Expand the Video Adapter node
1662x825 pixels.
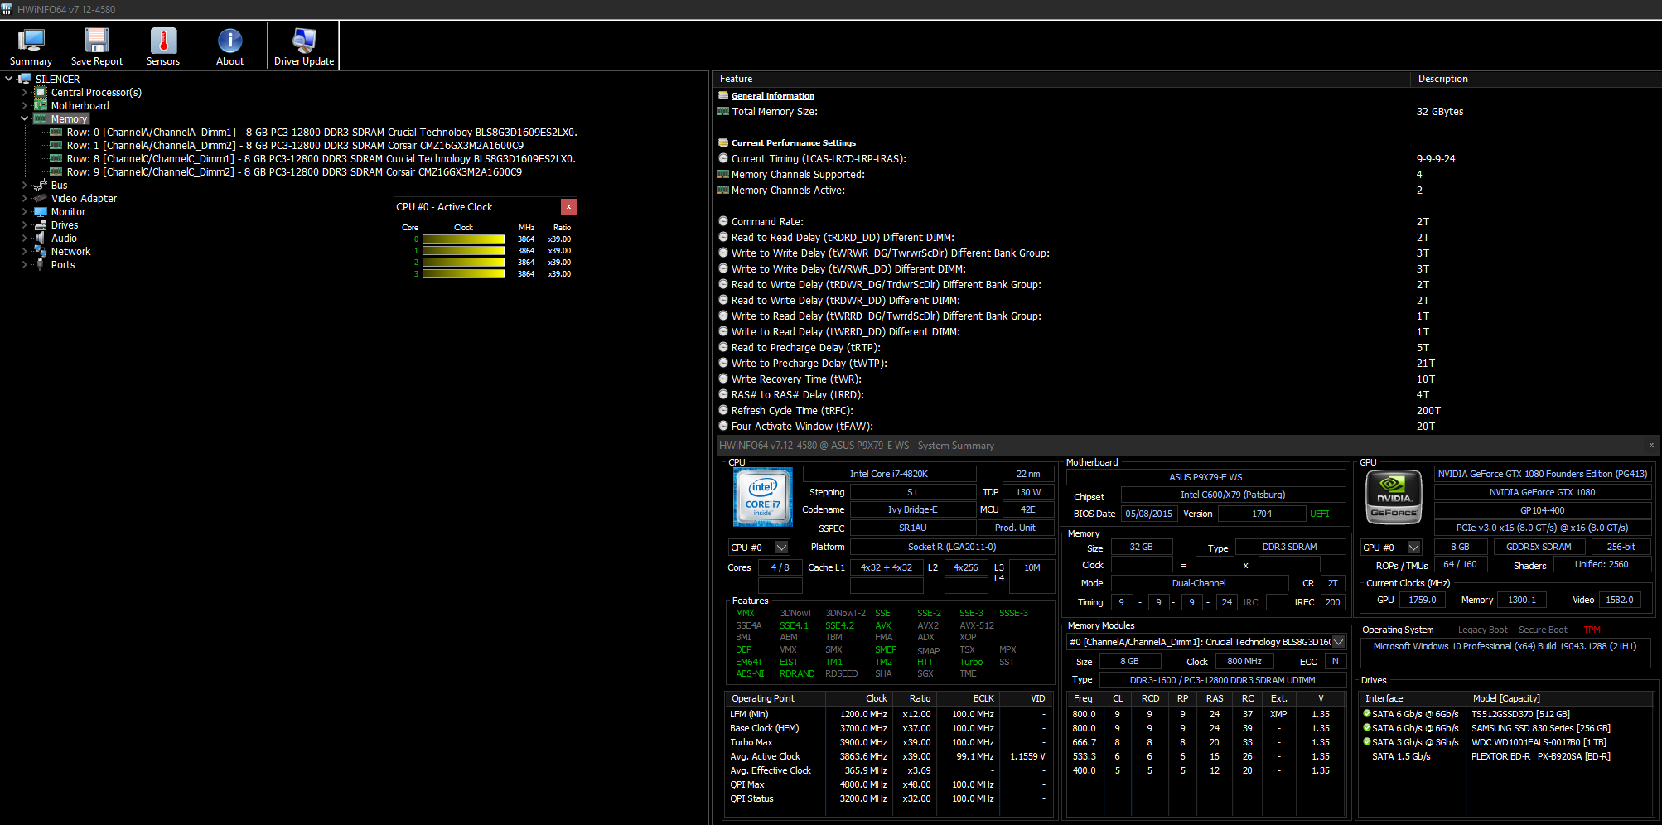[x=25, y=199]
